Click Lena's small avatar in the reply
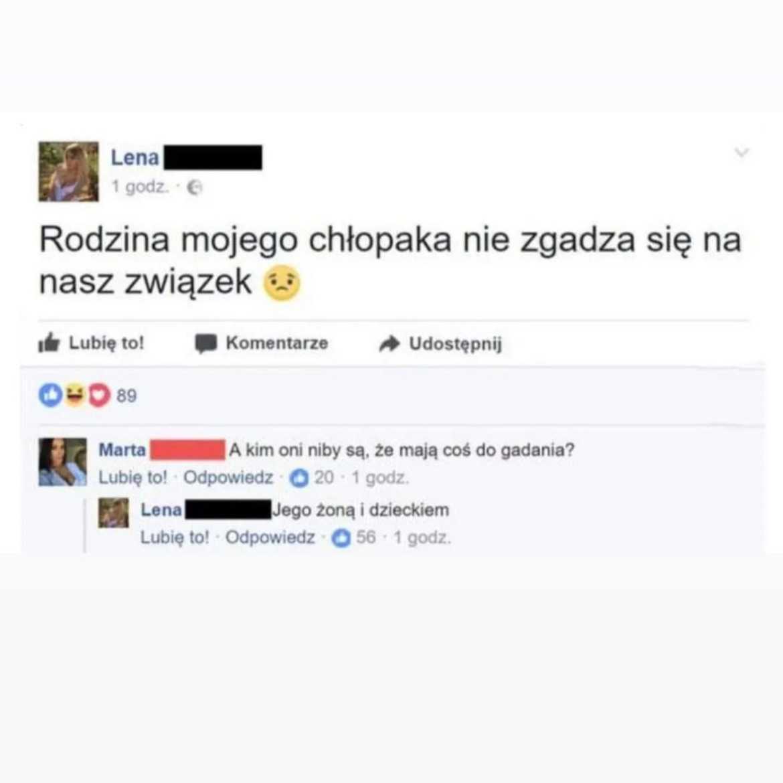The image size is (783, 783). coord(113,513)
